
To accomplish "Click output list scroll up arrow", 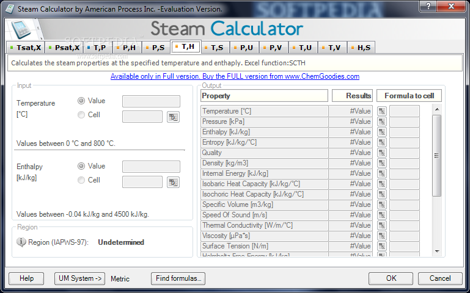I will pyautogui.click(x=437, y=109).
